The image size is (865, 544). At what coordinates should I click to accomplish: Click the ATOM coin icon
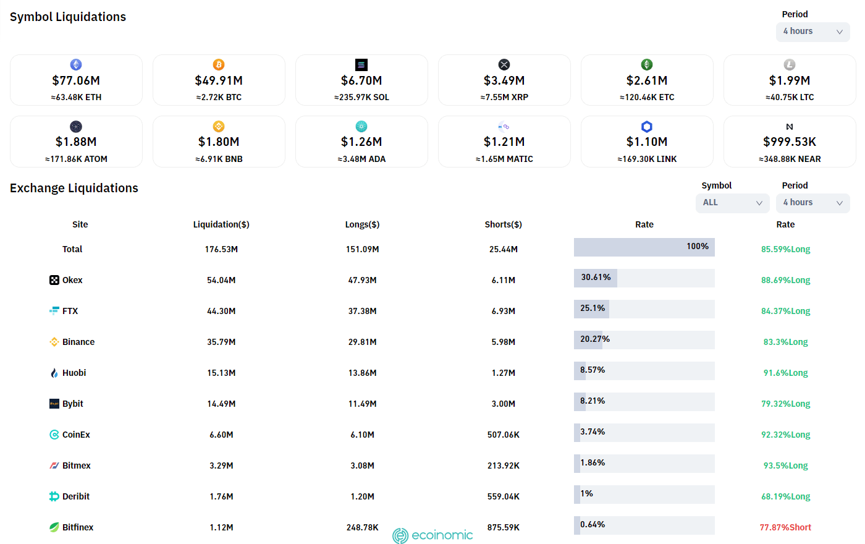(76, 126)
